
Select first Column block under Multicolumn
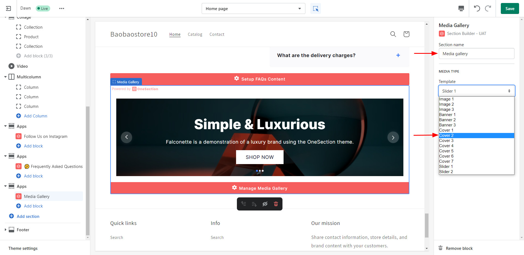(x=31, y=87)
